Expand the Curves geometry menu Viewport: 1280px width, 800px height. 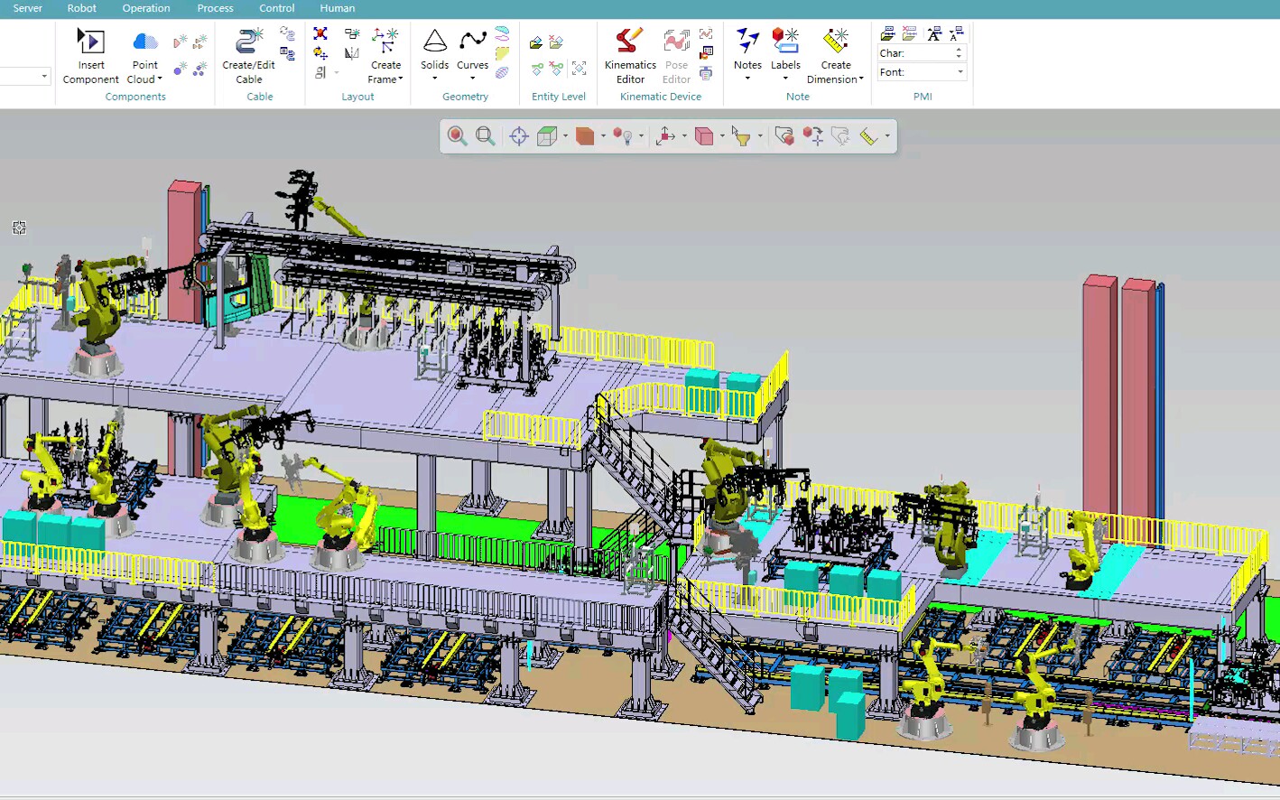point(472,54)
